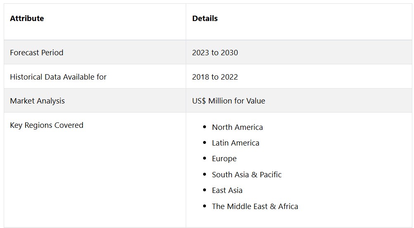The height and width of the screenshot is (228, 414).
Task: Click bullet next to Europe
Action: [x=205, y=158]
